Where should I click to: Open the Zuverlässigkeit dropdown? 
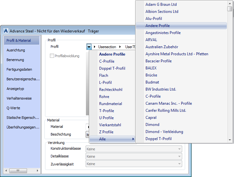tap(134, 164)
